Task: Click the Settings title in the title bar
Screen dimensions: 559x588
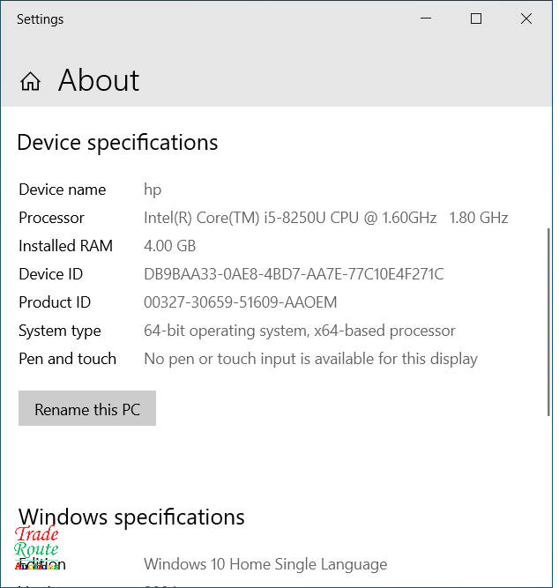Action: pyautogui.click(x=41, y=19)
